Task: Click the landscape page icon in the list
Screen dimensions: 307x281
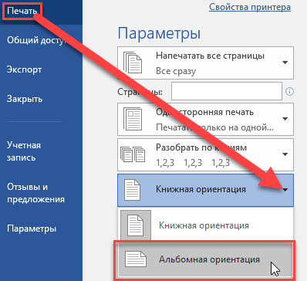Action: (x=136, y=259)
